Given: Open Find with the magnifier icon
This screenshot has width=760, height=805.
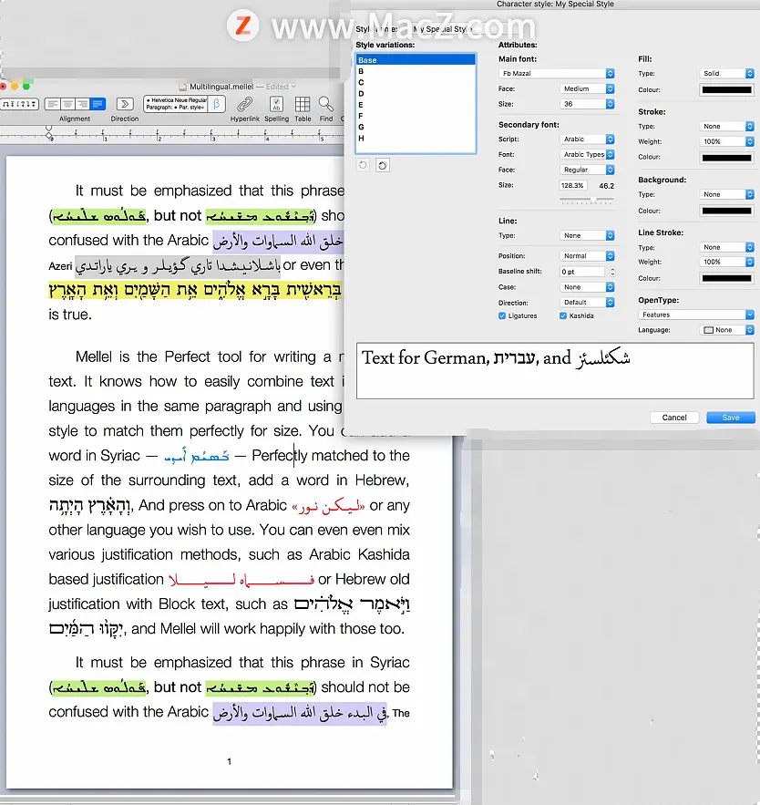Looking at the screenshot, I should pos(326,104).
